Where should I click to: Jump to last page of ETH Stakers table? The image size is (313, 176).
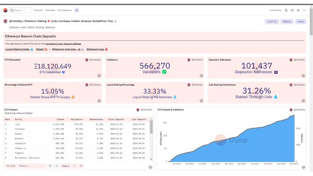click(81, 166)
